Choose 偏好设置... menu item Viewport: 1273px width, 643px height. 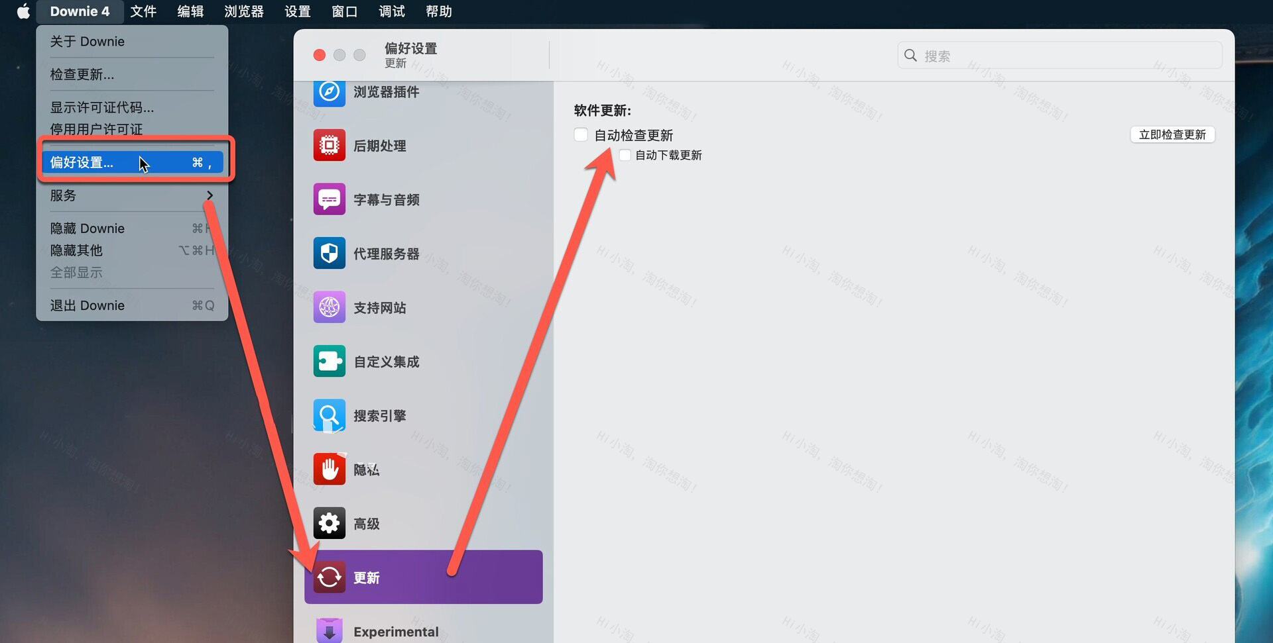132,162
